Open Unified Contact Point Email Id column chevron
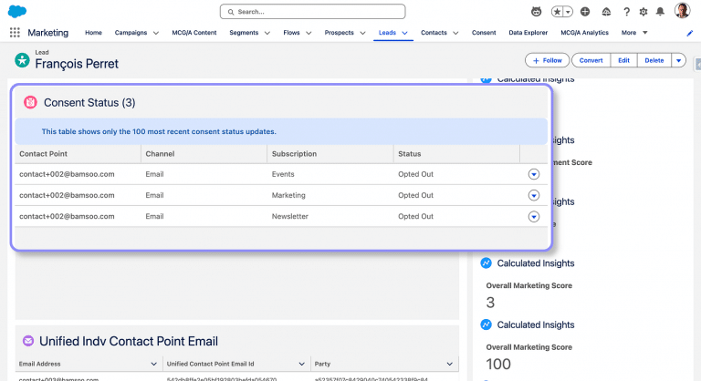 (x=302, y=364)
